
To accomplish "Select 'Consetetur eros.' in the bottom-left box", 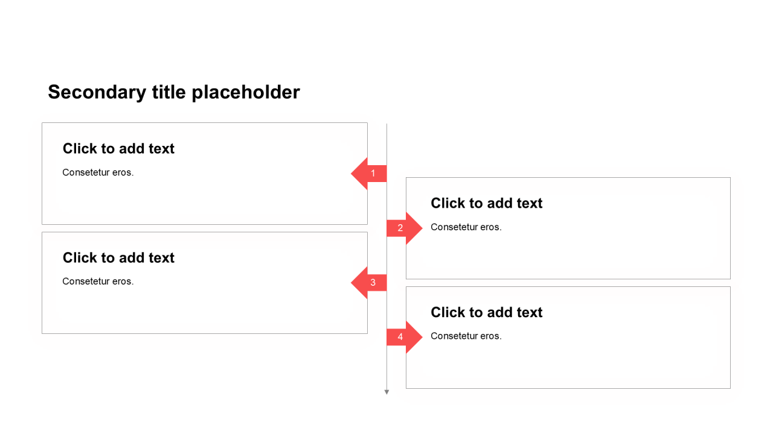I will pyautogui.click(x=98, y=281).
